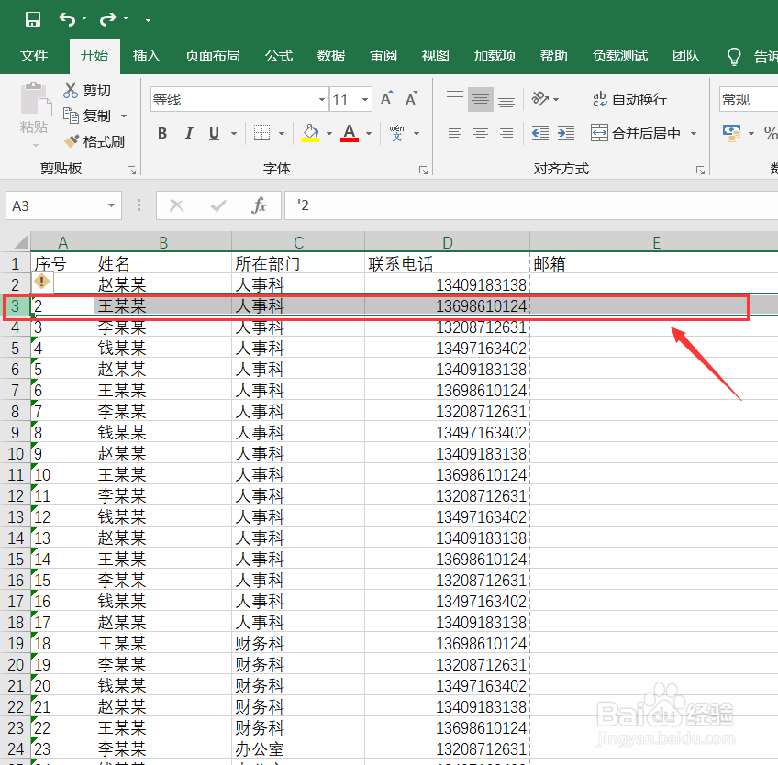Toggle italic formatting
The width and height of the screenshot is (778, 765).
189,133
